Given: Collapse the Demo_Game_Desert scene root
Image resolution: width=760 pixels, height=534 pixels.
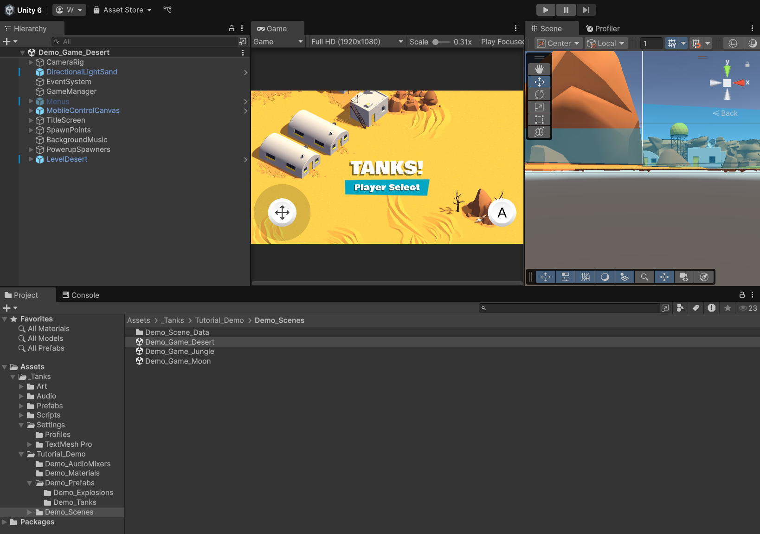Looking at the screenshot, I should click(22, 52).
